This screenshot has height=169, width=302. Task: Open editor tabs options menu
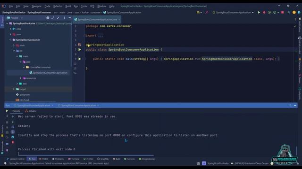[x=295, y=19]
